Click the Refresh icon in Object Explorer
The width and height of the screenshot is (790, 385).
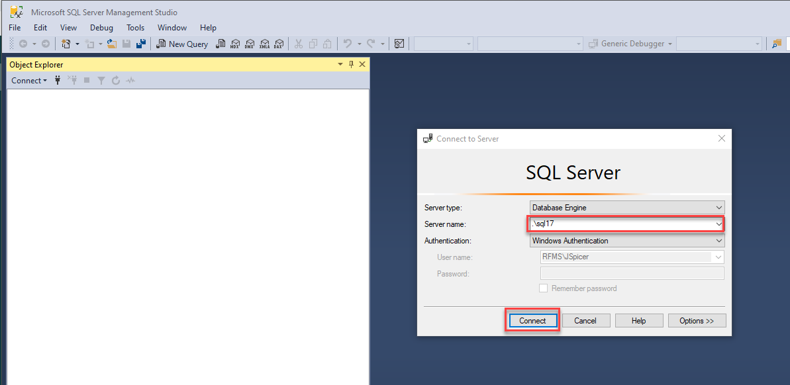tap(116, 81)
